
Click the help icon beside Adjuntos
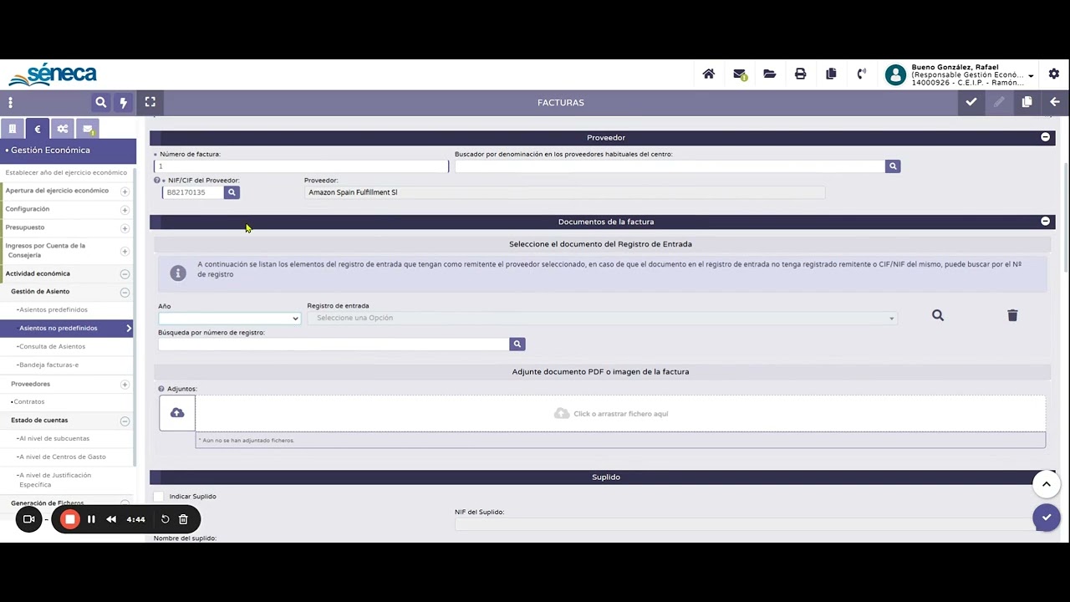tap(161, 389)
